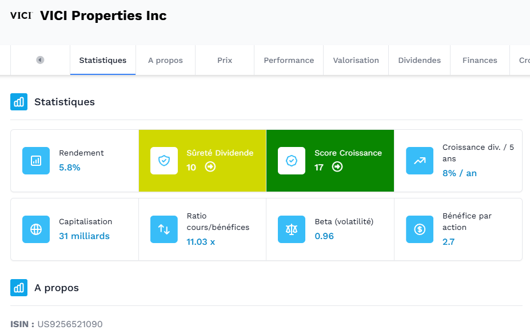The image size is (530, 334).
Task: Click the Sûreté Dividende shield icon
Action: pyautogui.click(x=164, y=161)
